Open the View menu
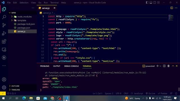 [x=33, y=3]
